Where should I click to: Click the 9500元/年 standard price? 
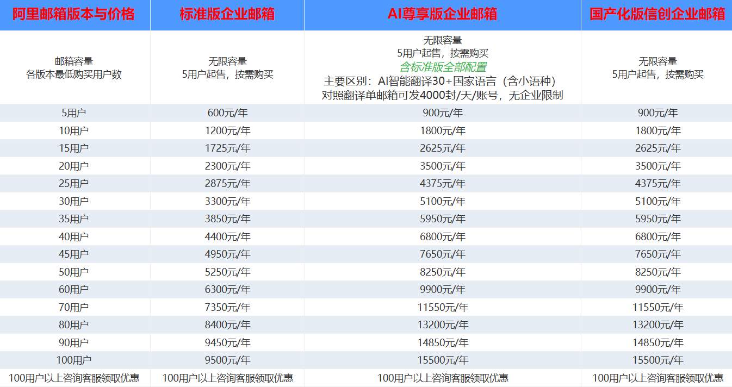(x=227, y=360)
